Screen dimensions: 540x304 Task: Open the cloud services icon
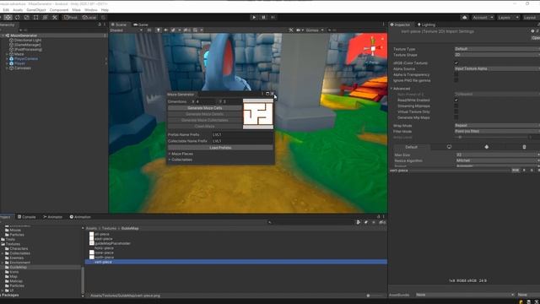coord(464,17)
